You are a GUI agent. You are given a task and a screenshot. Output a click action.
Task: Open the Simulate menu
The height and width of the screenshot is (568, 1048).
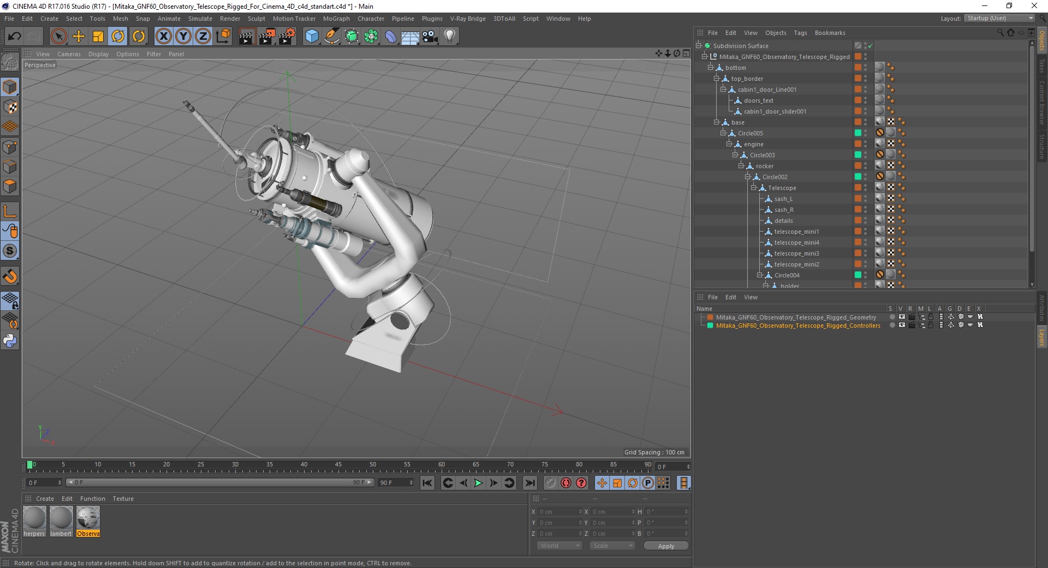tap(200, 19)
